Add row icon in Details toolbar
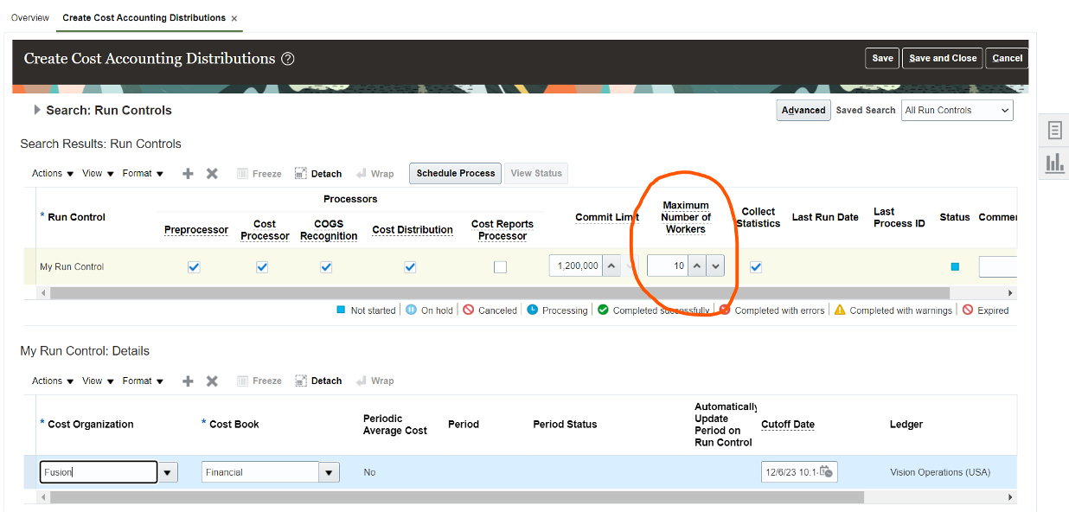The width and height of the screenshot is (1069, 512). pos(188,381)
